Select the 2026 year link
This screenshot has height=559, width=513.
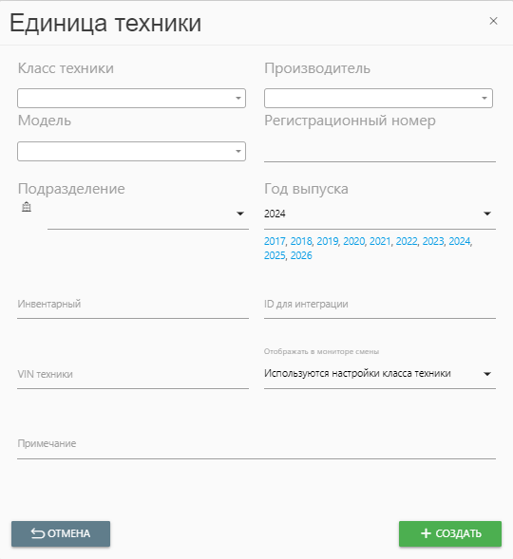(x=301, y=255)
